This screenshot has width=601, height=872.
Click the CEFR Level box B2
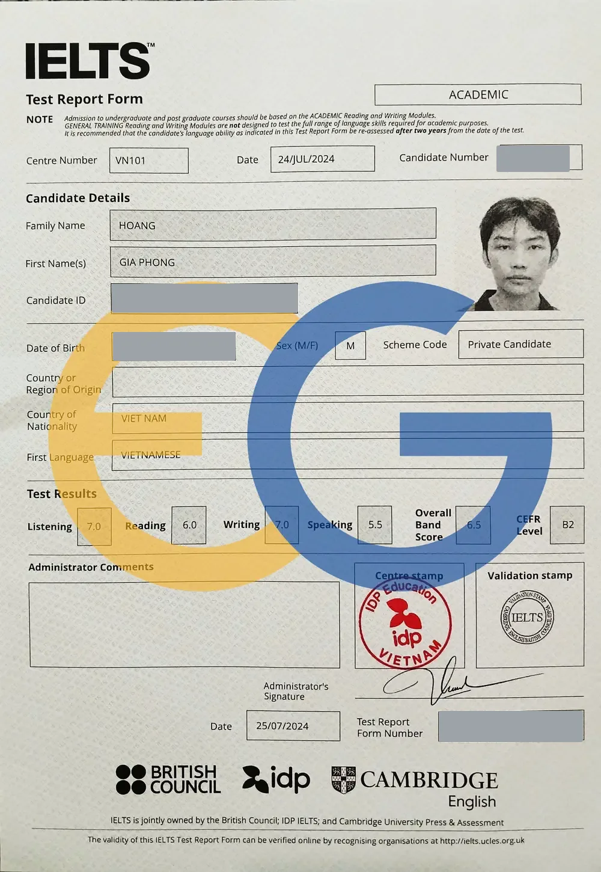[567, 525]
